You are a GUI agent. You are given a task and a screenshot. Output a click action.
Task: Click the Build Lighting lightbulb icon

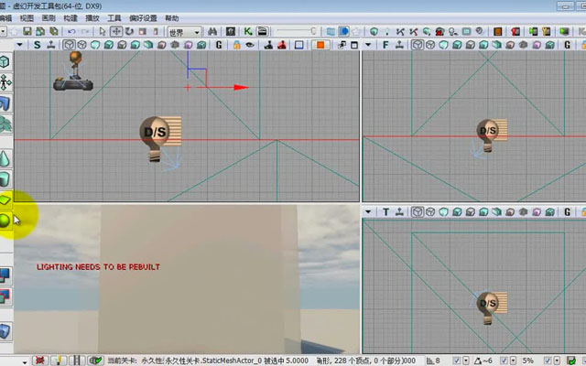point(452,31)
